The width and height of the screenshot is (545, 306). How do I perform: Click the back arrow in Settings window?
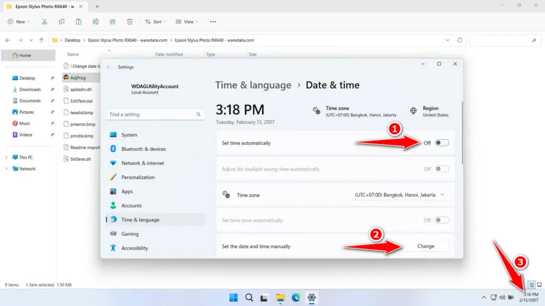pos(109,67)
